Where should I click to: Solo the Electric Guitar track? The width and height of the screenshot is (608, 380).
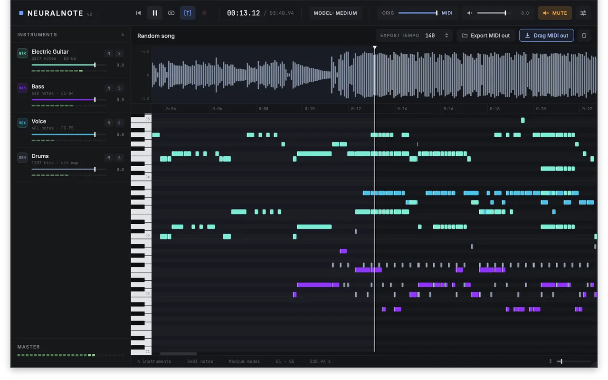click(119, 53)
